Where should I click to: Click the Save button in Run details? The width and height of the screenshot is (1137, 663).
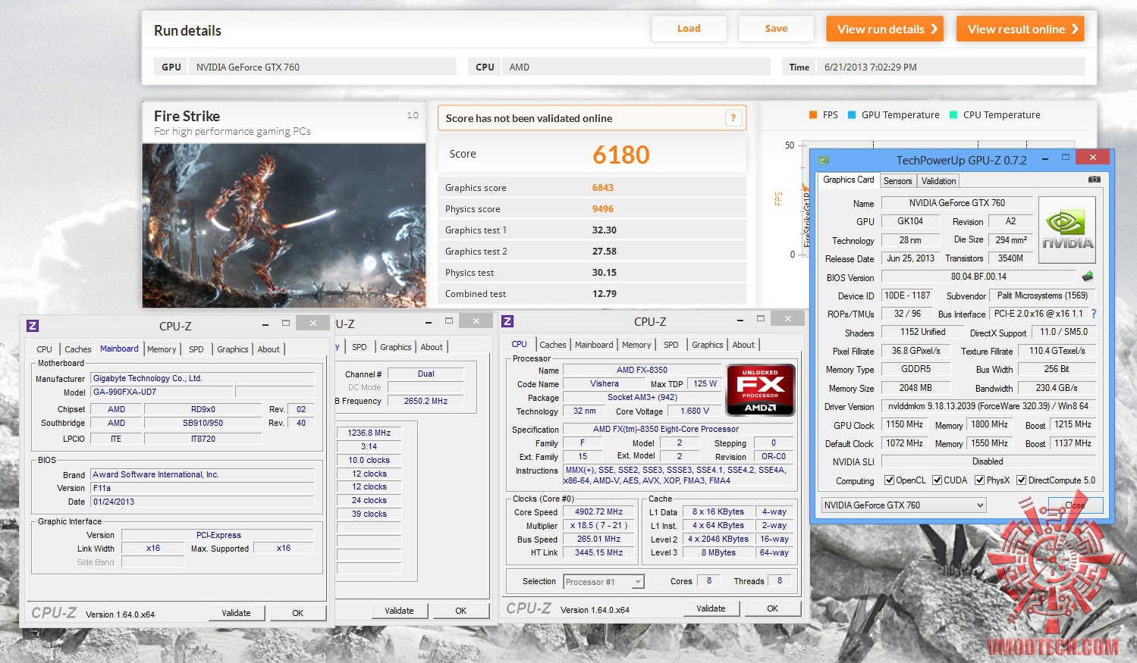(x=776, y=29)
